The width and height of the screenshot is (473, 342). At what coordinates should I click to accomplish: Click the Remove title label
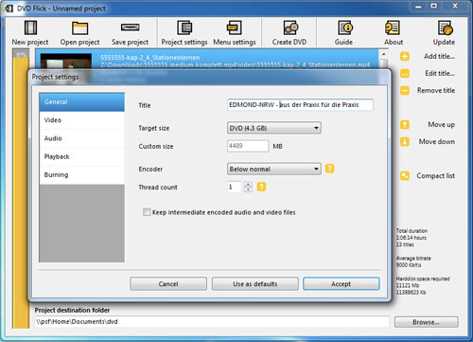coord(436,90)
